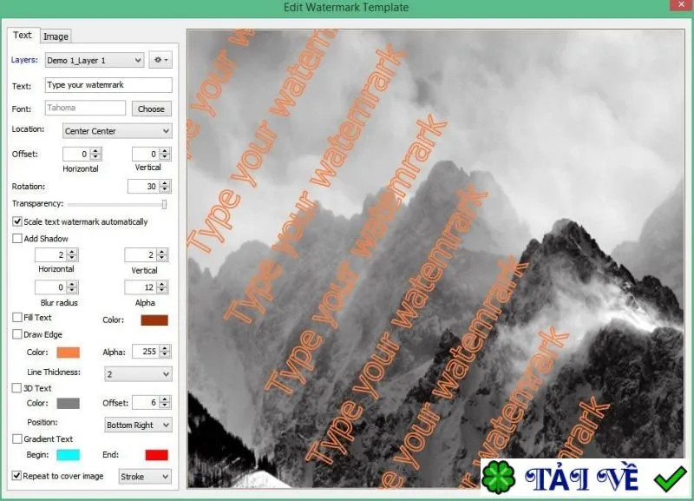Increase the Horizontal offset value
The width and height of the screenshot is (694, 501).
tap(95, 151)
